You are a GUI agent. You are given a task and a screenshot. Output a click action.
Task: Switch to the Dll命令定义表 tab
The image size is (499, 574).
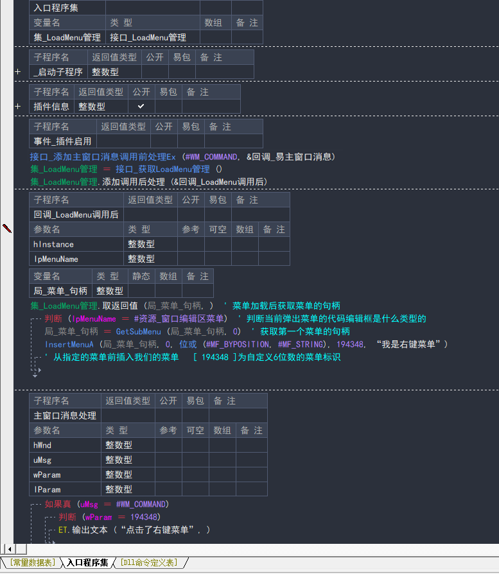pyautogui.click(x=149, y=563)
